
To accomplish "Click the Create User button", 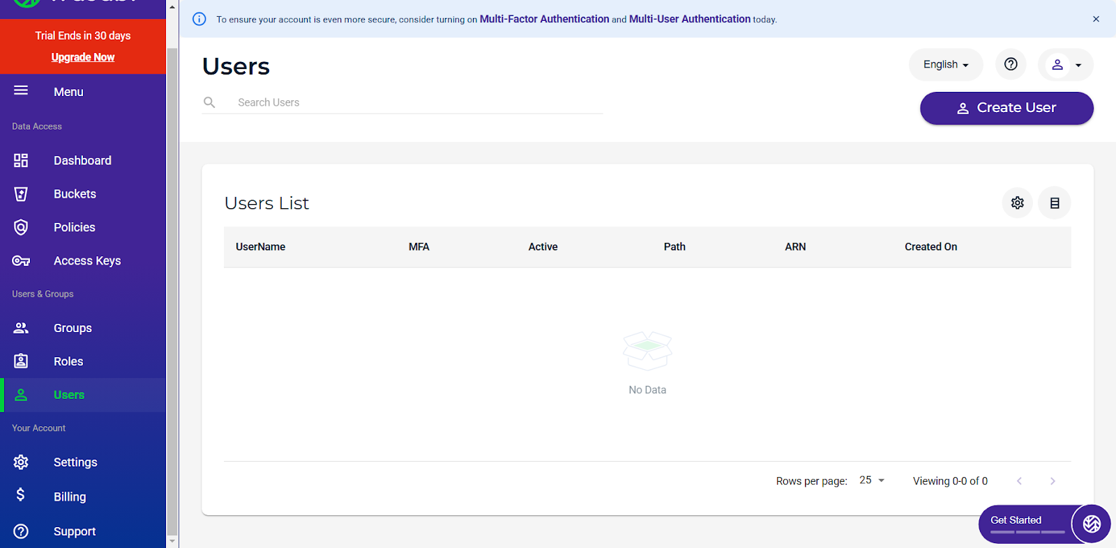I will 1006,108.
